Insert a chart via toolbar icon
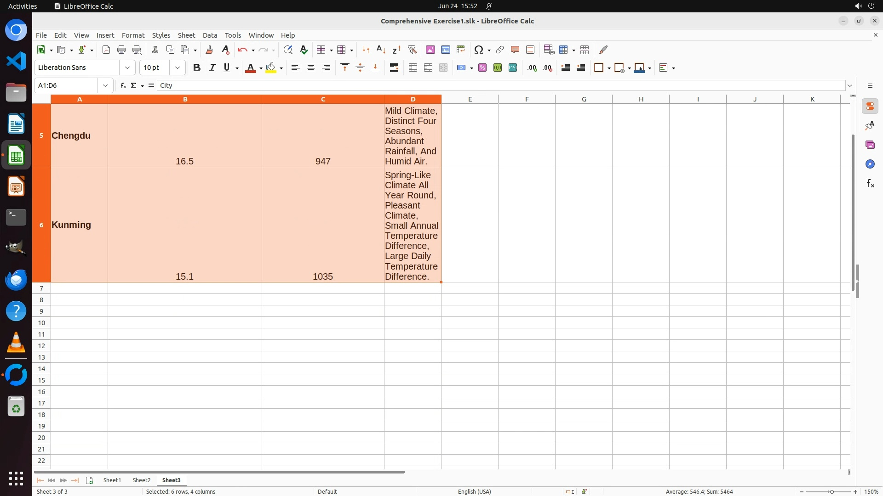The image size is (883, 496). (x=445, y=50)
